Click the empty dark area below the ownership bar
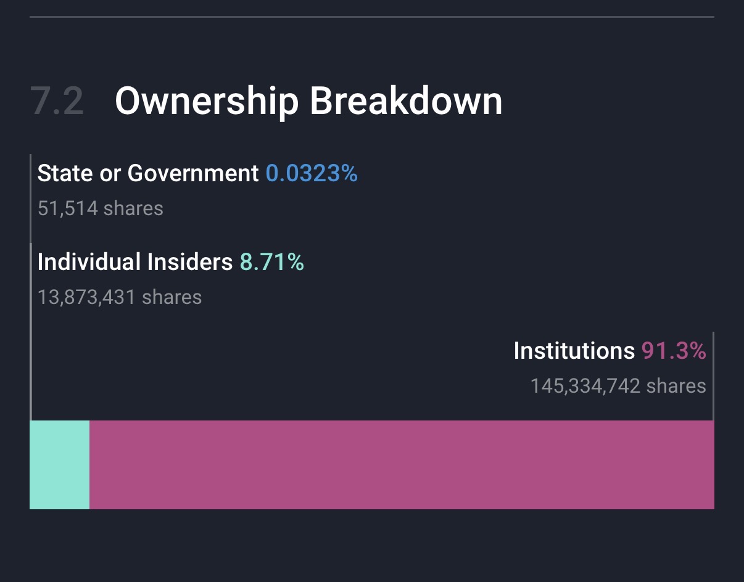This screenshot has height=582, width=744. point(371,546)
